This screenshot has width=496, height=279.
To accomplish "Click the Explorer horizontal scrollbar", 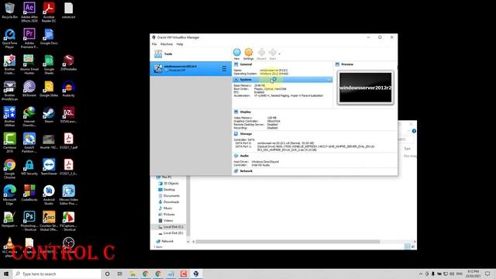I will point(288,242).
